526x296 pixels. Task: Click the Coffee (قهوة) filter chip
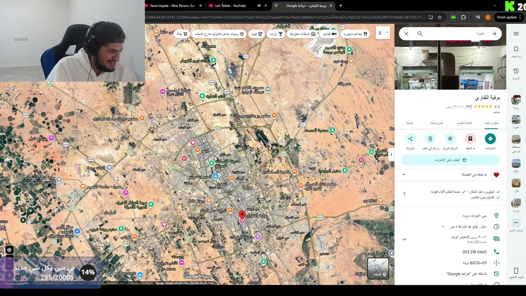coord(257,34)
